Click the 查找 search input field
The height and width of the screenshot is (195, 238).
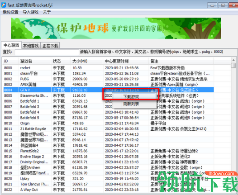click(x=47, y=52)
